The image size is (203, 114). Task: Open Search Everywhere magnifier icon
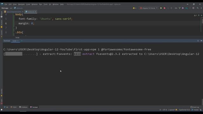pyautogui.click(x=198, y=8)
